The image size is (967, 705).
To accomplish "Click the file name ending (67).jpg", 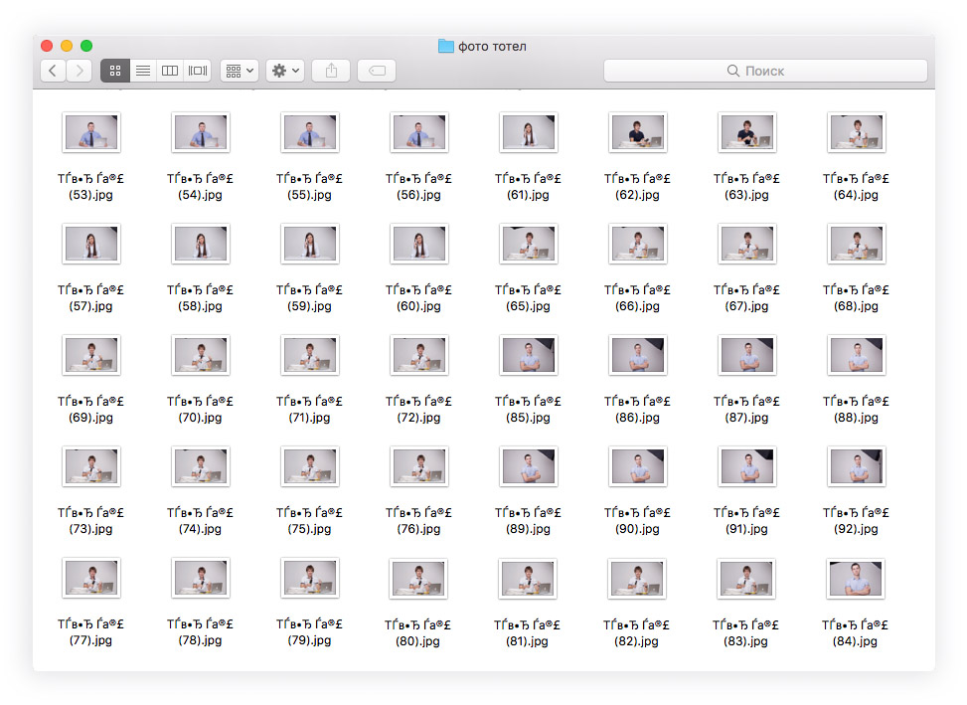I will pyautogui.click(x=746, y=298).
